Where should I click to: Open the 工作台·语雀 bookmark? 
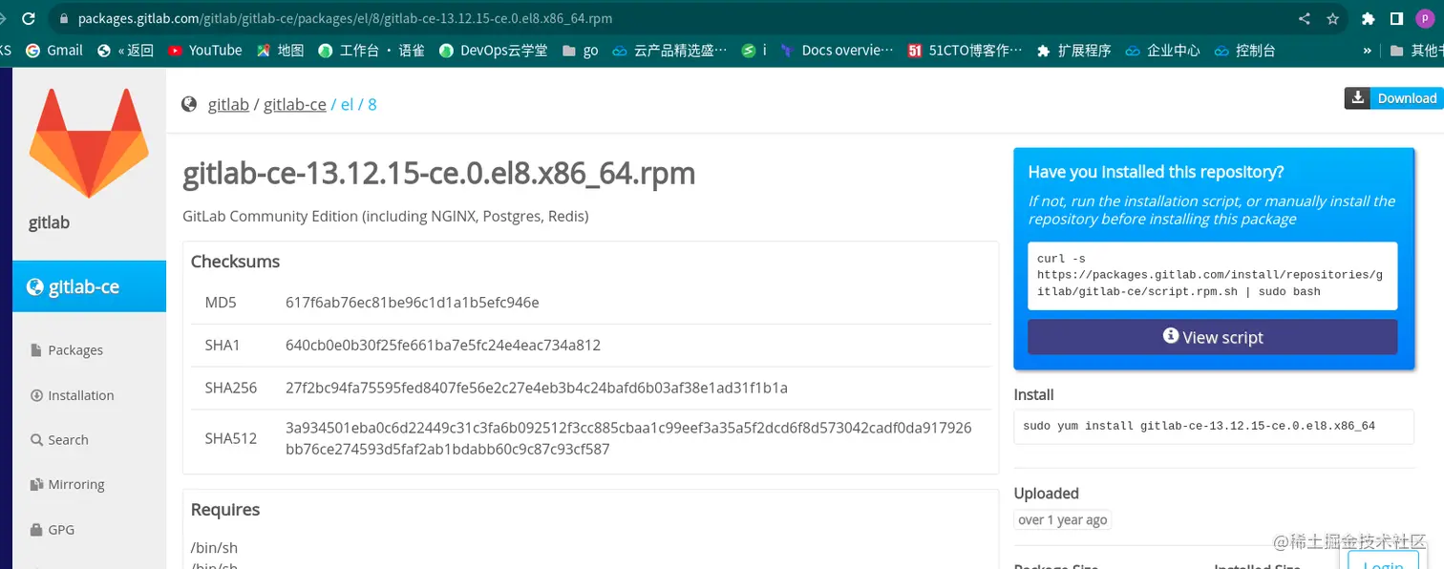point(372,51)
